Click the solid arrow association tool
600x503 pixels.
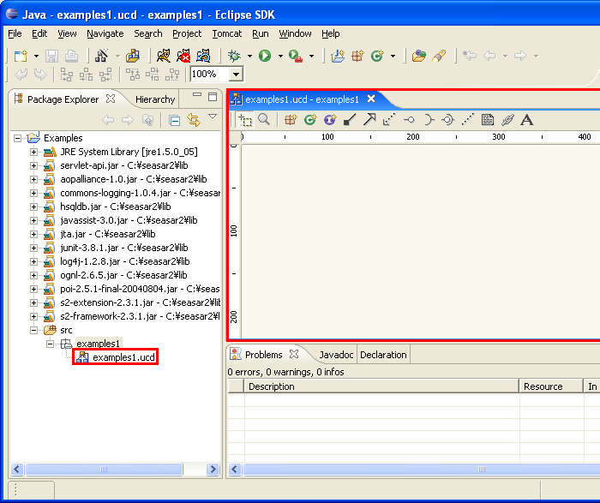369,120
